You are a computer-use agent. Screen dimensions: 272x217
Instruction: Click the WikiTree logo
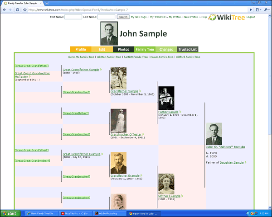pos(228,17)
